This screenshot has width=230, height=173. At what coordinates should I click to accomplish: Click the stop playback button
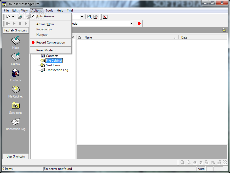point(20,24)
